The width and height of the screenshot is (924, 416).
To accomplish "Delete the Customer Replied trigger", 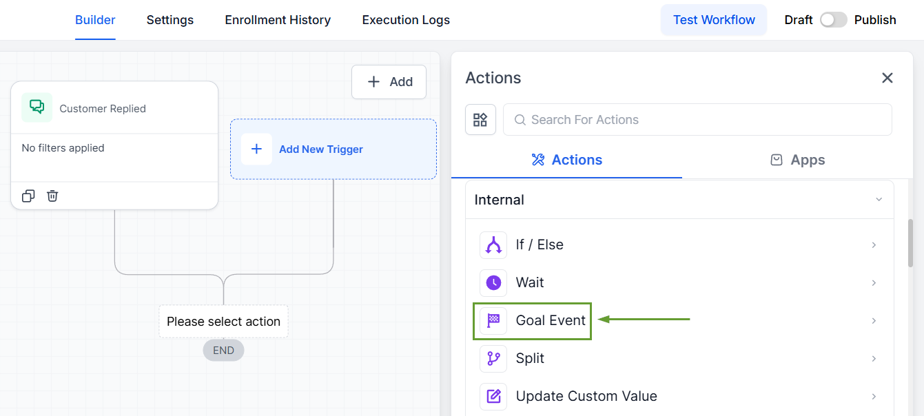I will tap(52, 196).
